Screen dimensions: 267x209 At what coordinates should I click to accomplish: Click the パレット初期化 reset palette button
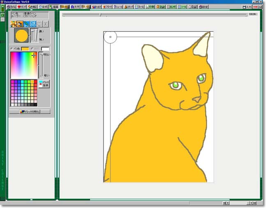pos(30,111)
